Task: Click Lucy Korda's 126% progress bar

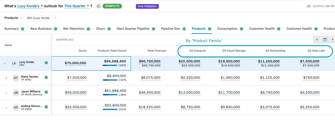Action: tap(110, 66)
